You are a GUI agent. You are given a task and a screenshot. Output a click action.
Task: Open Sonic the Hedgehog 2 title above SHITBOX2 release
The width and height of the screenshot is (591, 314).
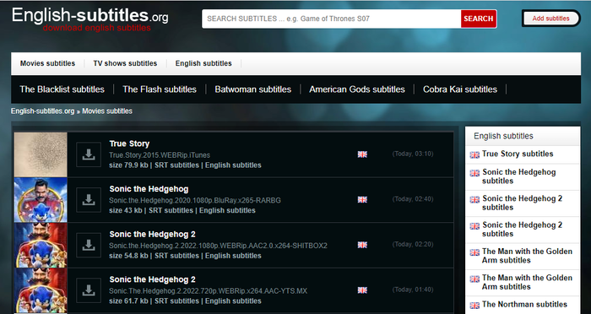tap(152, 234)
